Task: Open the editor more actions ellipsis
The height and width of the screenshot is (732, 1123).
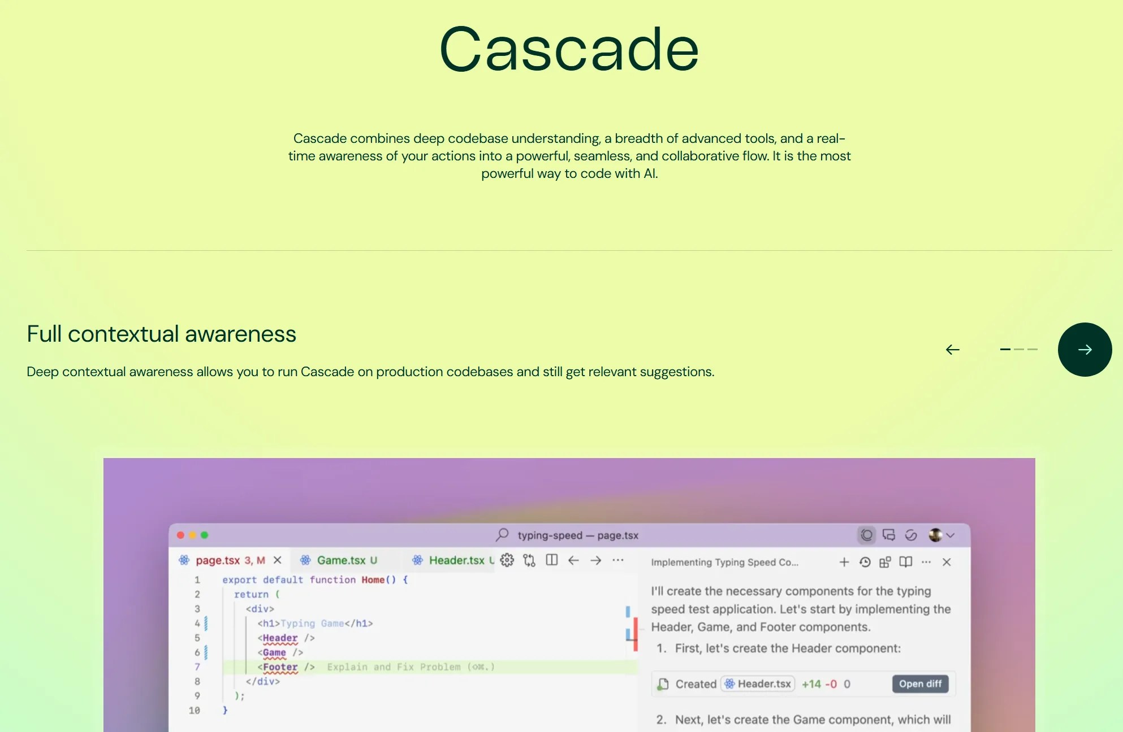Action: pyautogui.click(x=618, y=560)
